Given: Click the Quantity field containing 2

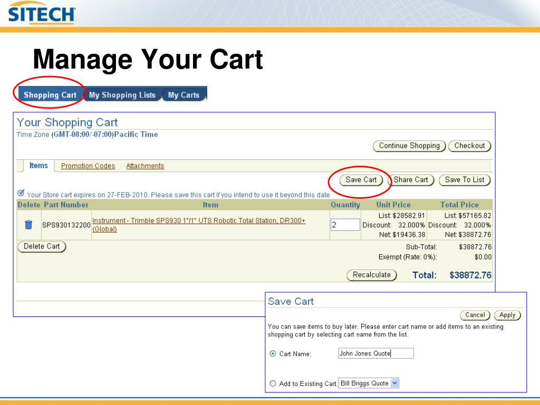Looking at the screenshot, I should tap(345, 225).
